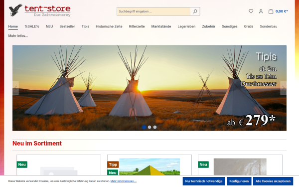Select the first slider dot
Viewport: 299px width, 187px height.
pyautogui.click(x=144, y=127)
